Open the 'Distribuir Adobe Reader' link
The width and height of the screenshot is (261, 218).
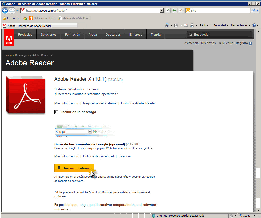[x=139, y=103]
